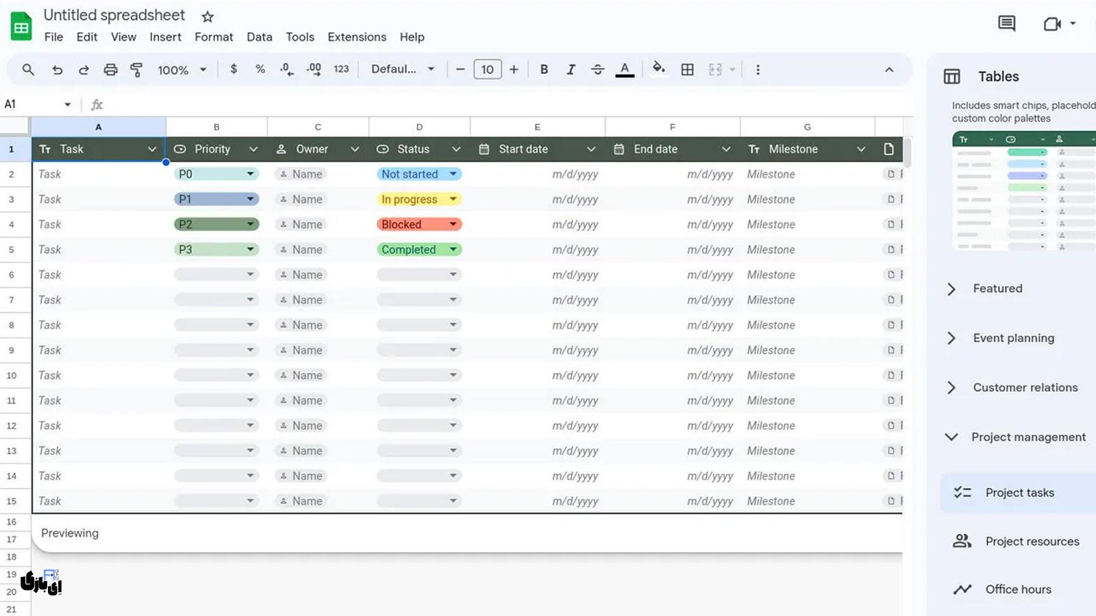Open the Edit menu
The height and width of the screenshot is (616, 1096).
[86, 37]
